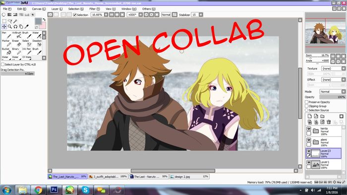Enable Select Layer by CTRL+LB
The image size is (347, 195).
[x=2, y=65]
